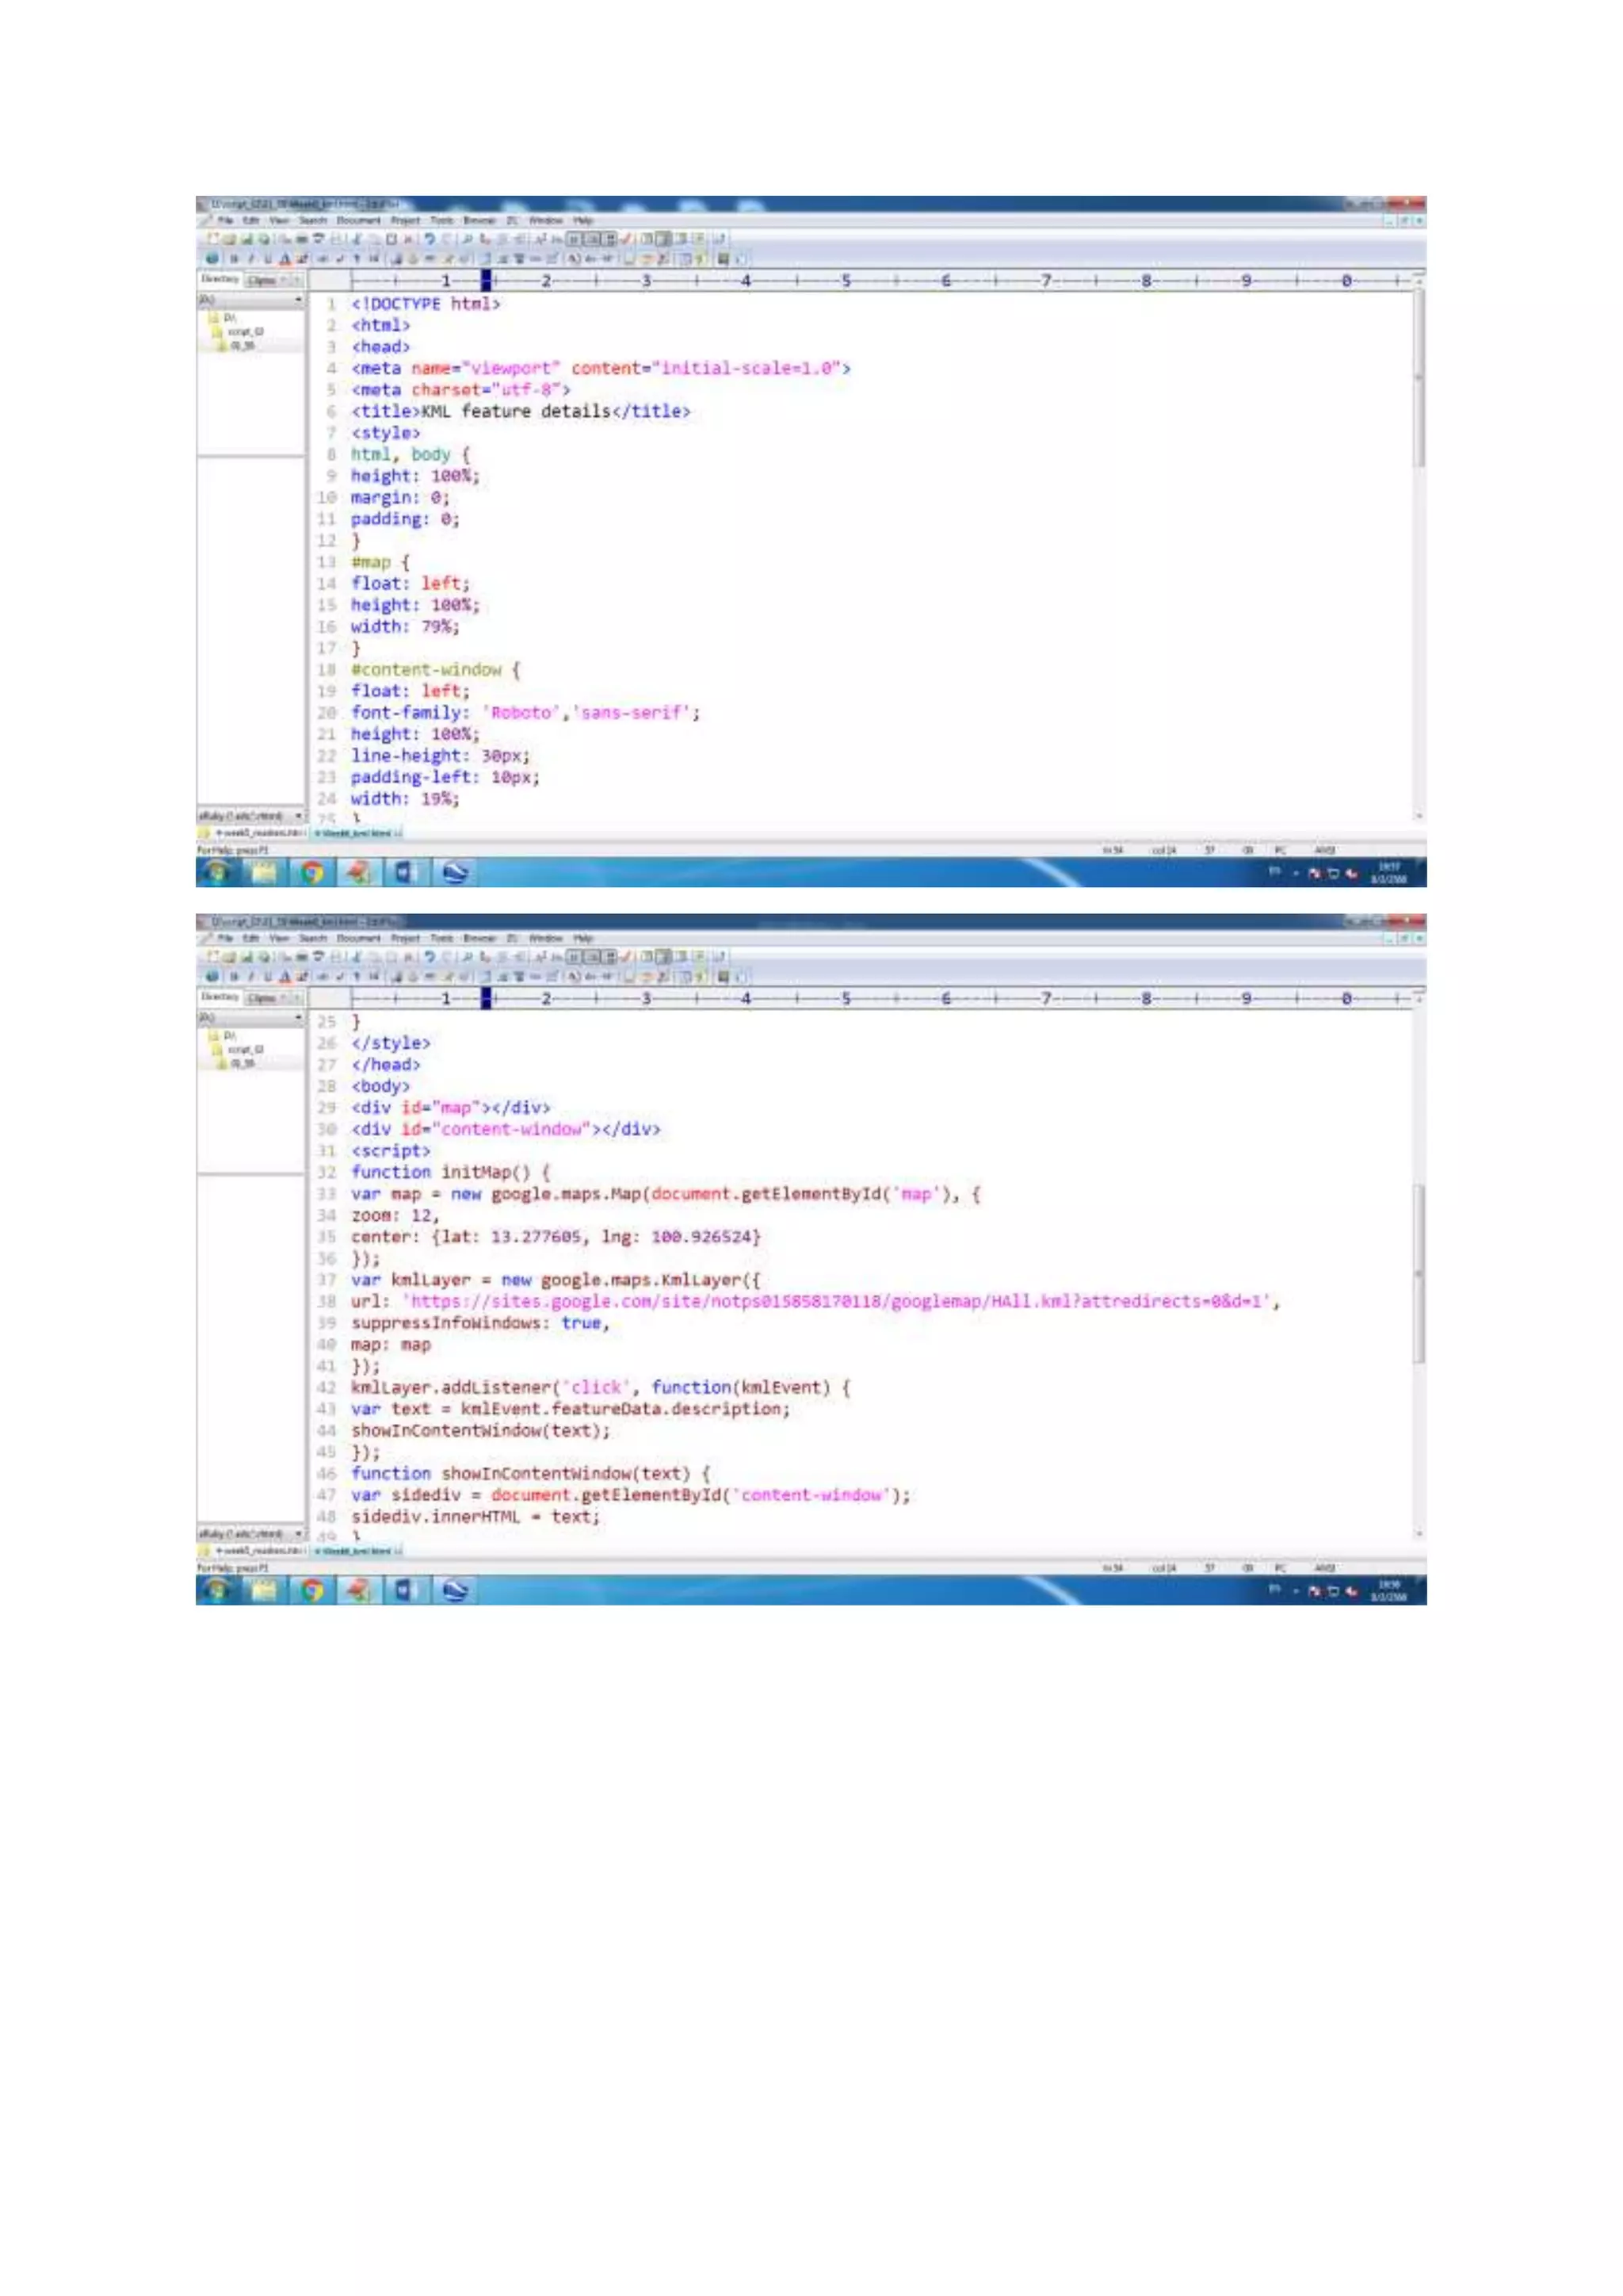Click Bold formatting icon in top window HTML toolbar
The image size is (1623, 2296).
tap(234, 259)
